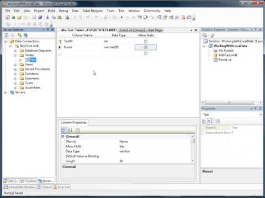Click Property Pages icon in Column Properties
The height and width of the screenshot is (198, 265).
point(78,130)
